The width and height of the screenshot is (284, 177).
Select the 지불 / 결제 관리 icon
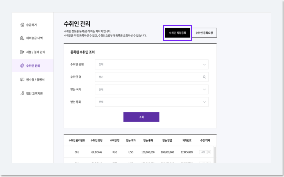[22, 52]
